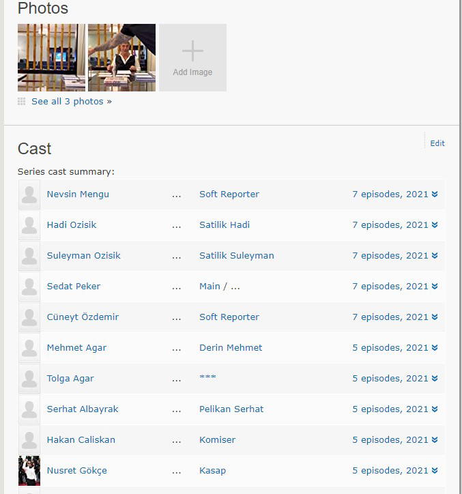The image size is (462, 494).
Task: Expand Nusret Gökçe's 5 episodes chevron
Action: coord(435,471)
